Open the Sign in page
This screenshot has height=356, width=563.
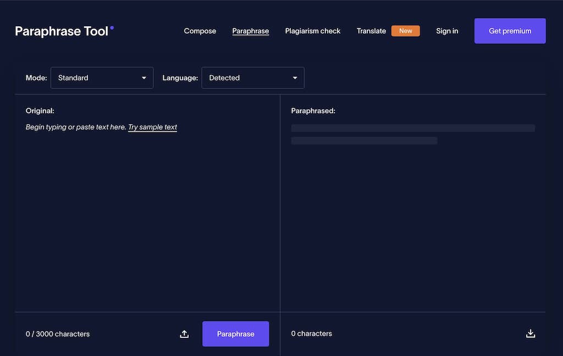pyautogui.click(x=447, y=31)
